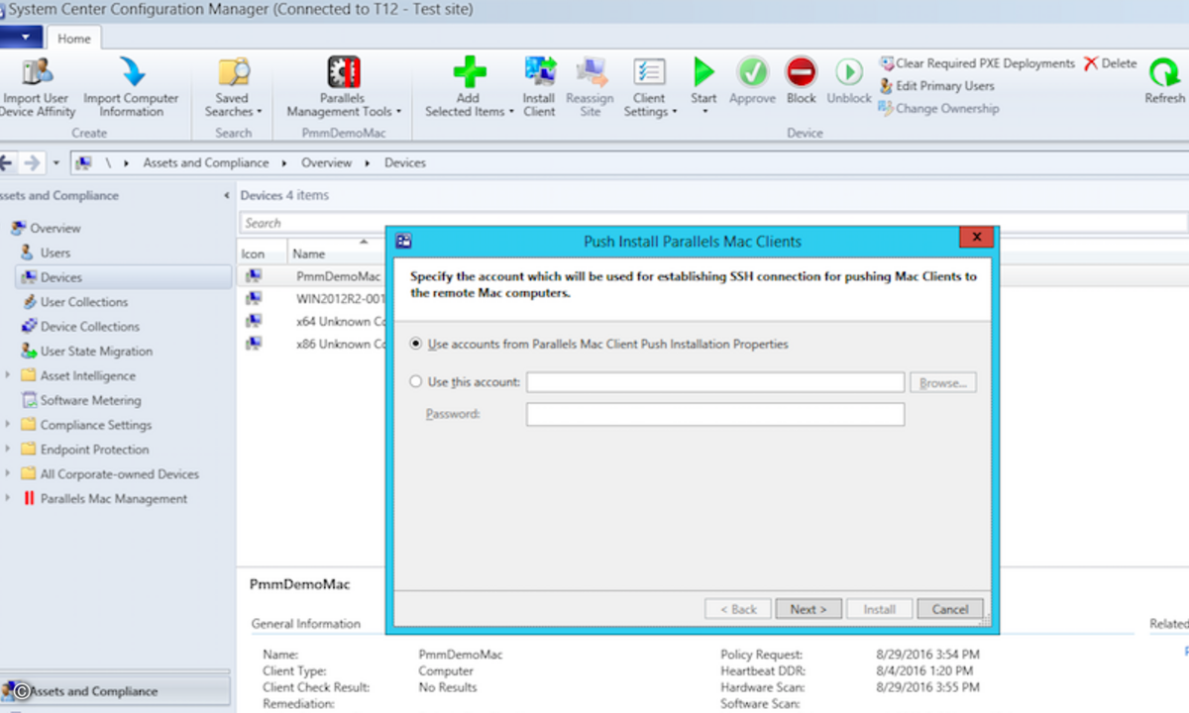
Task: Click the Approve checkmark icon
Action: 752,71
